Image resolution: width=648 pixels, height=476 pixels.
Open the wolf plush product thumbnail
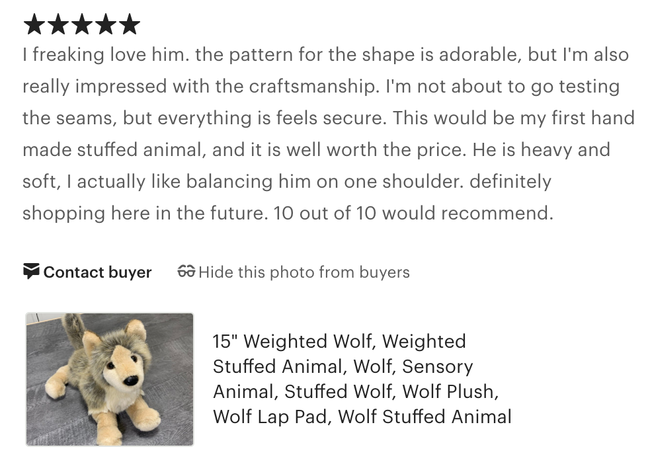(x=110, y=379)
